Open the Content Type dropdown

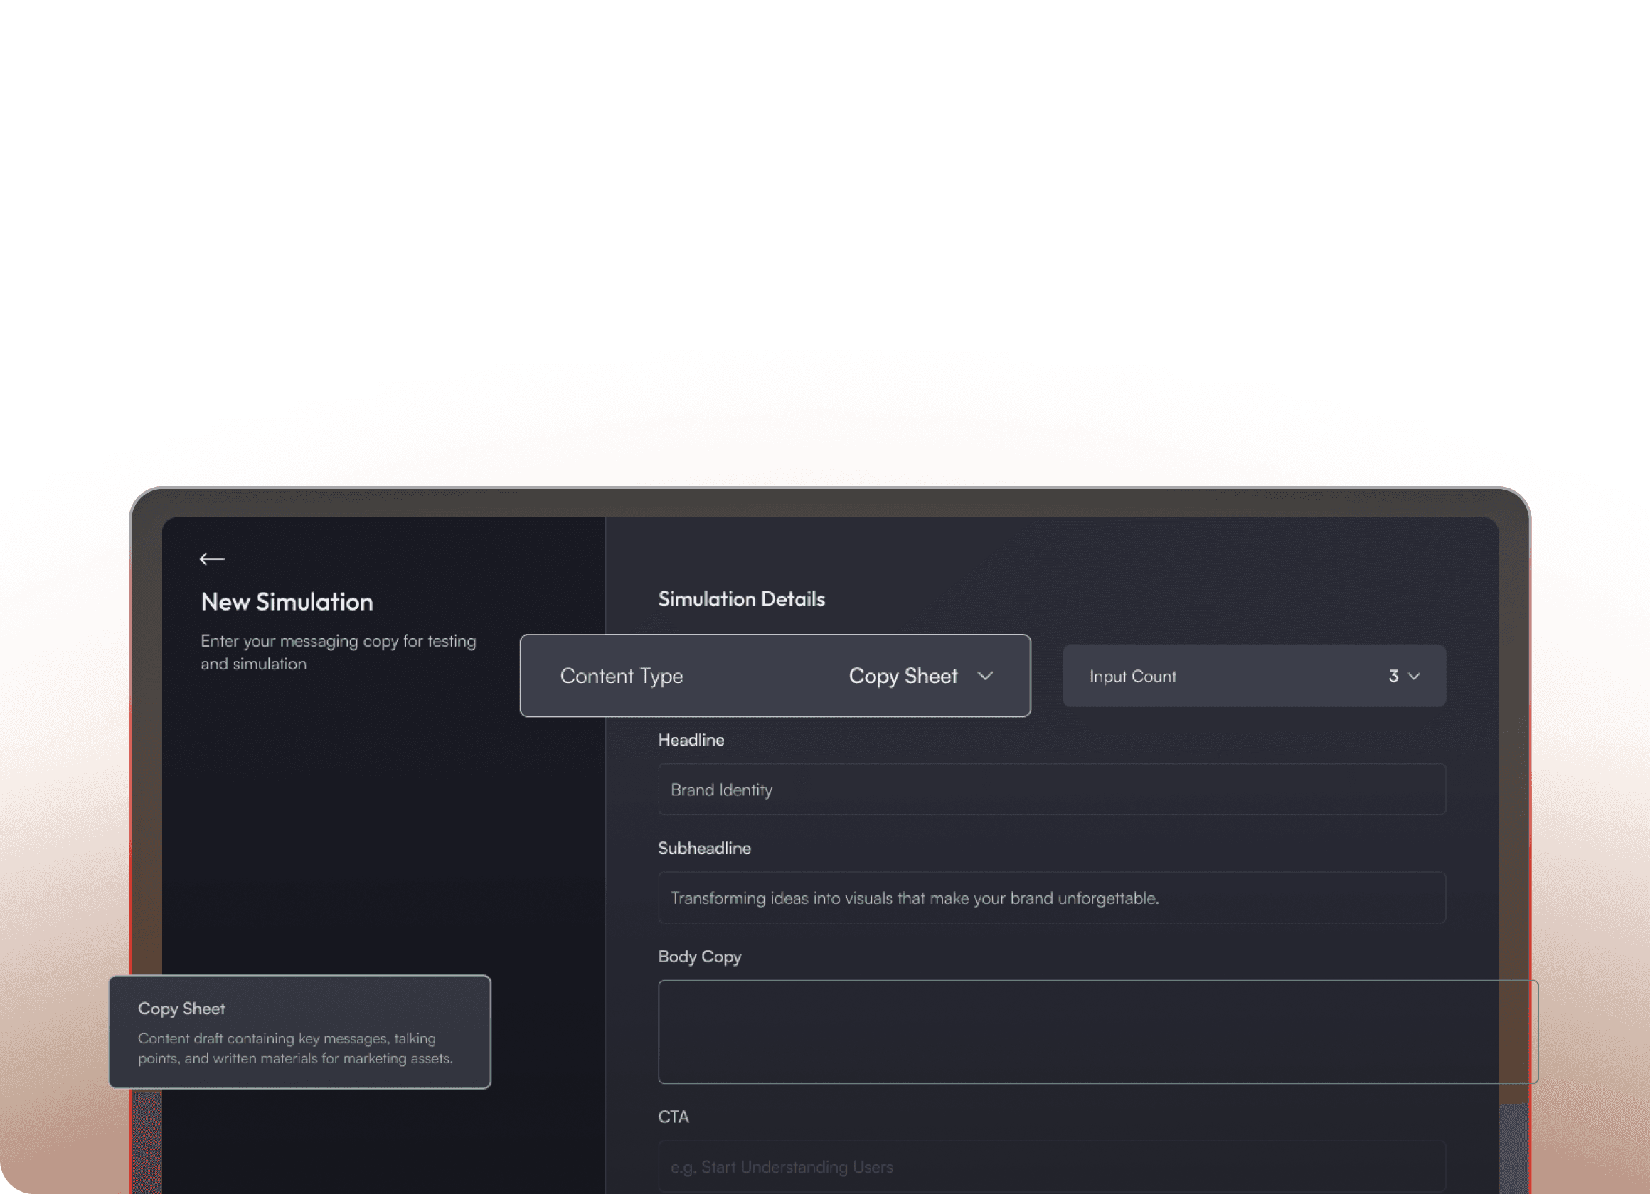(774, 675)
